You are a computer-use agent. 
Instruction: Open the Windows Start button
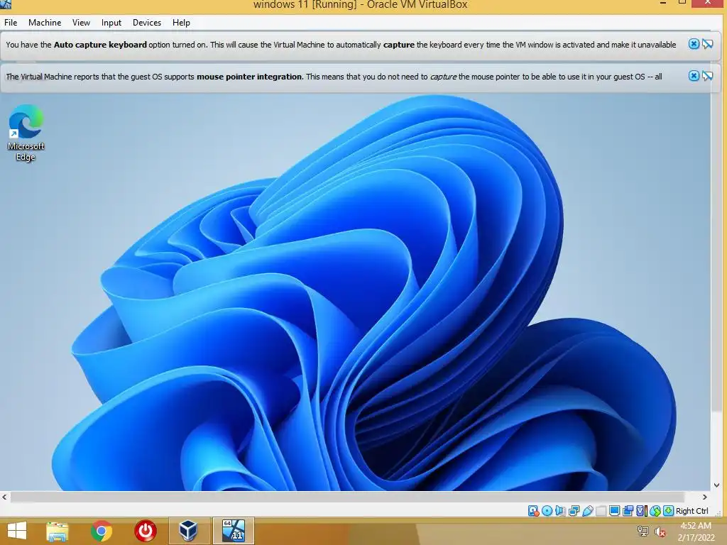(17, 531)
